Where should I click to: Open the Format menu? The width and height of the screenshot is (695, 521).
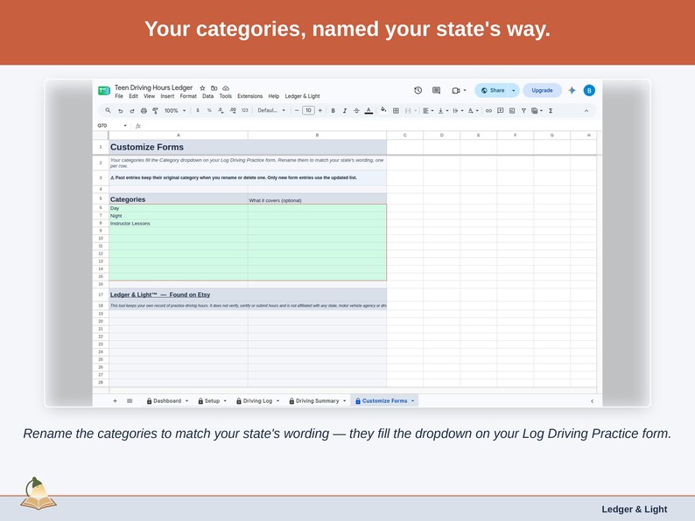(188, 96)
